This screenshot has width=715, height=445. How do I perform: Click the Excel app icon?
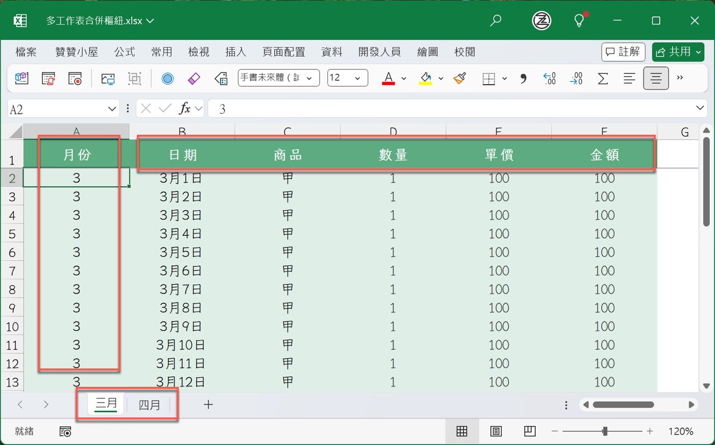coord(20,20)
